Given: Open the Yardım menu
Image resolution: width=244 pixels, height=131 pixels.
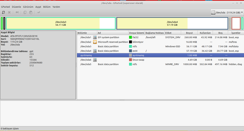Looking at the screenshot, I should point(56,7).
